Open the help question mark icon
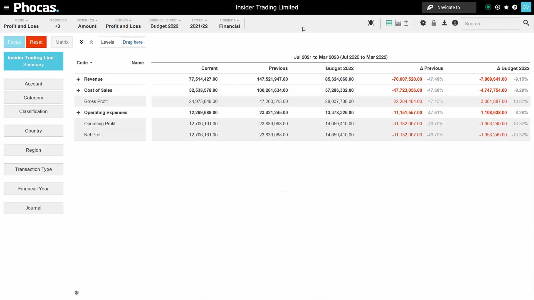Viewport: 534px width, 300px height. (x=515, y=7)
